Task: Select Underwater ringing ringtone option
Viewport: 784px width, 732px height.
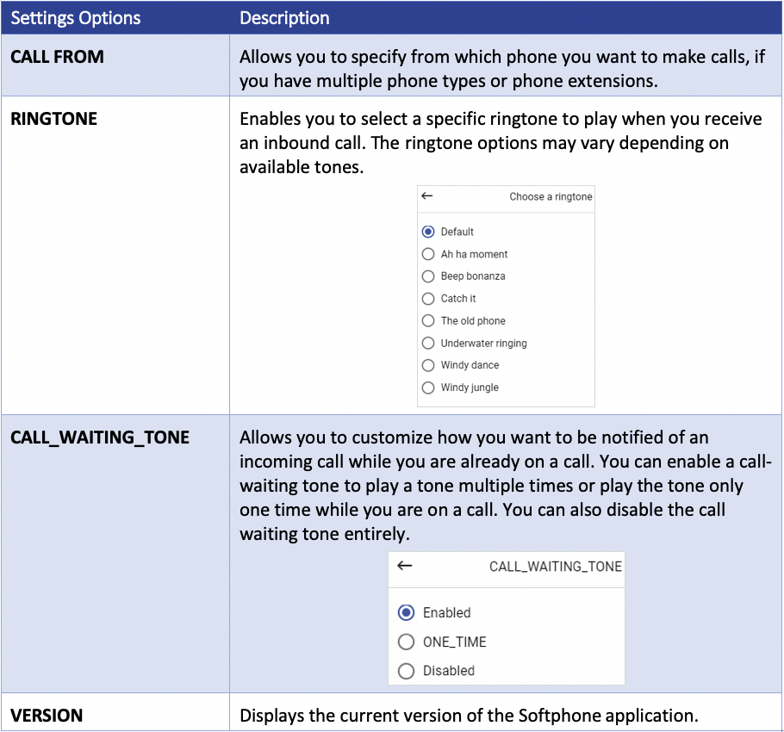Action: [428, 343]
